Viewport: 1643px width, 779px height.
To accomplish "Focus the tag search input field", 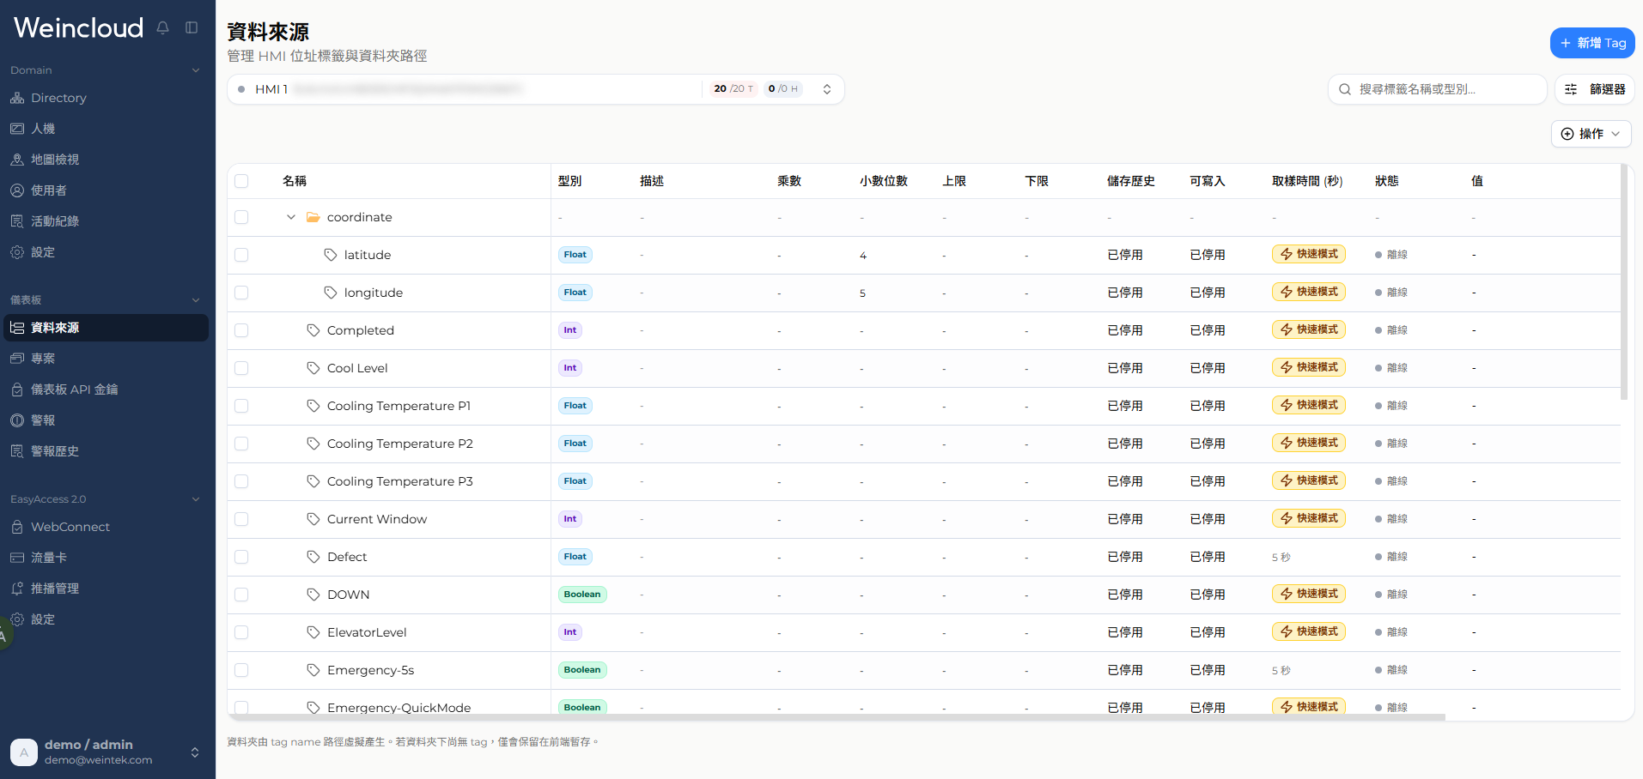I will [1438, 89].
